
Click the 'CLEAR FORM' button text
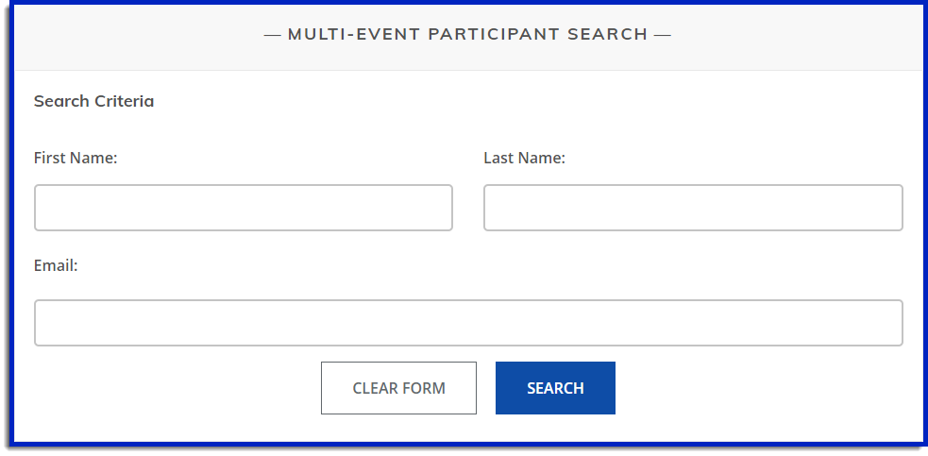click(x=398, y=388)
